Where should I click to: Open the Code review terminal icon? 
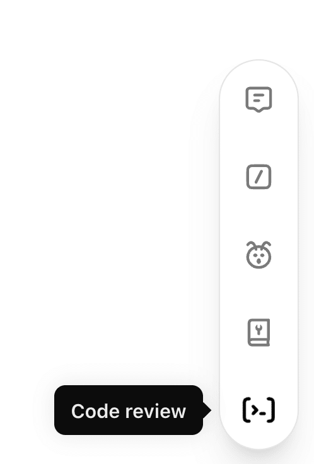pyautogui.click(x=259, y=410)
